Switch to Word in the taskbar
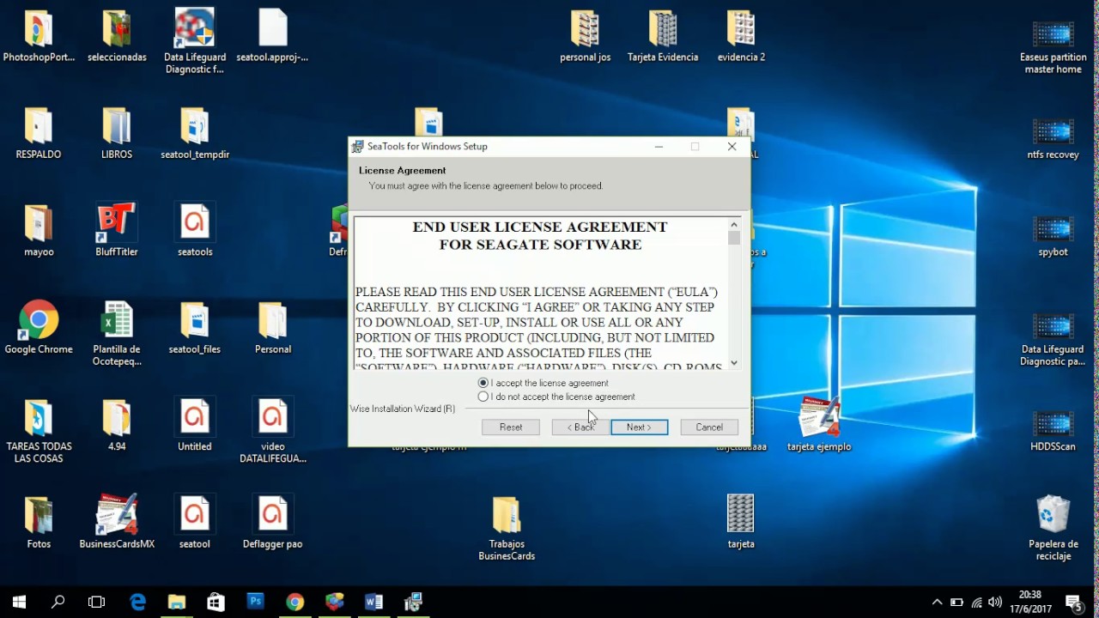 pos(373,602)
